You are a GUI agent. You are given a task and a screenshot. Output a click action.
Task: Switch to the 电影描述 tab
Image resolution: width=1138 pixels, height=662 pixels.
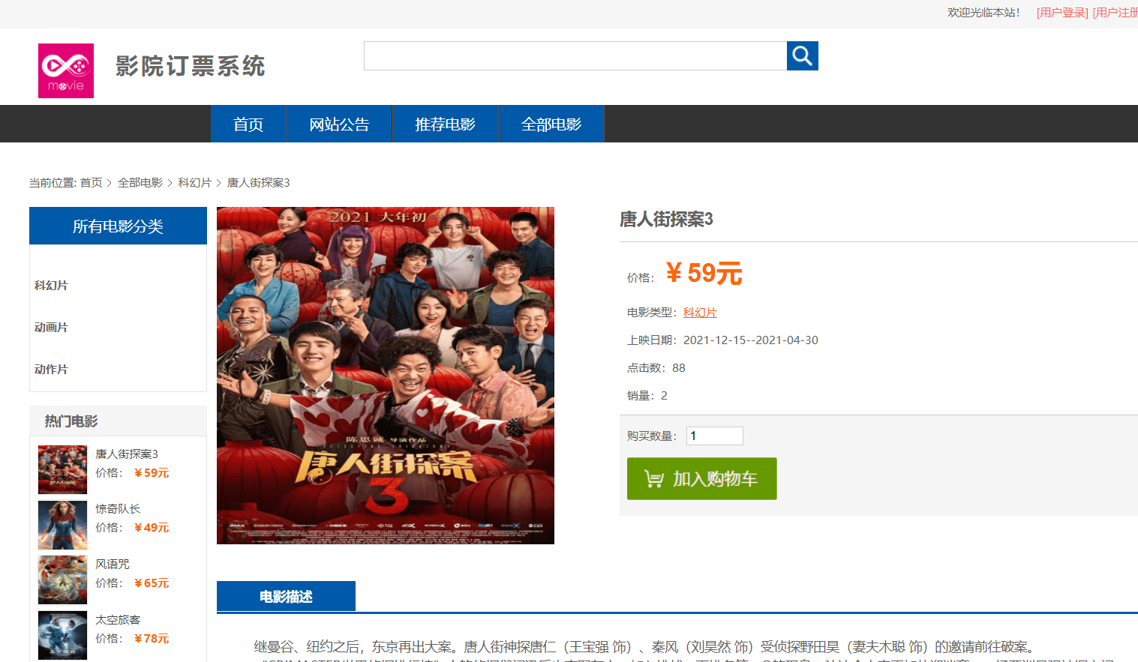click(286, 597)
